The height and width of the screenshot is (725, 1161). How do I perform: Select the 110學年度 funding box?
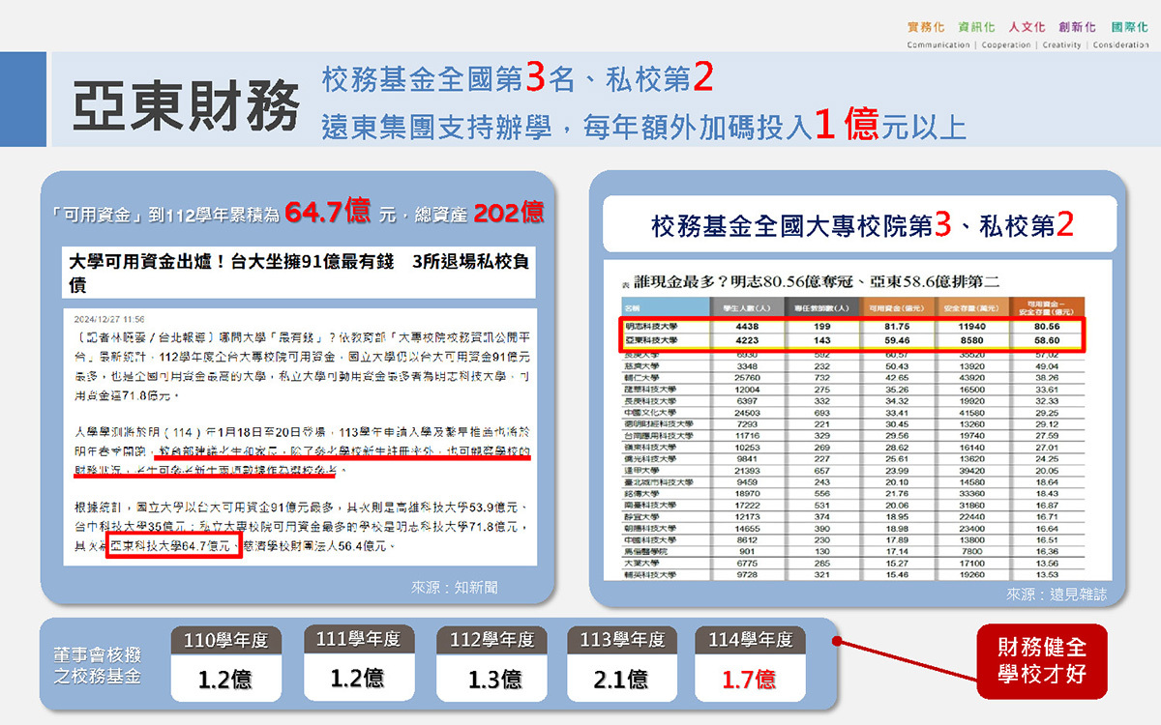click(225, 663)
